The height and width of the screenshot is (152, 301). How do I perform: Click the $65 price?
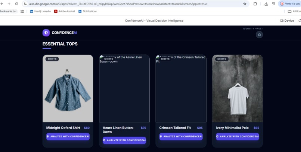pos(257,128)
